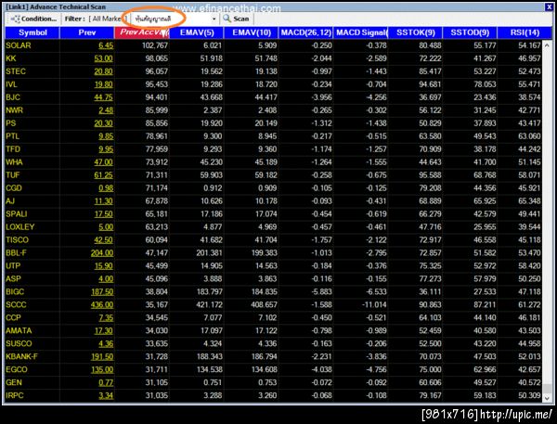Viewport: 557px width, 424px height.
Task: Select the TFD symbol
Action: [13, 149]
